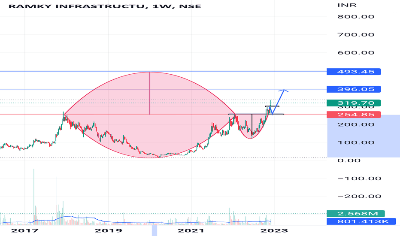The image size is (400, 236).
Task: Click the 100.00 price axis value
Action: coord(356,142)
